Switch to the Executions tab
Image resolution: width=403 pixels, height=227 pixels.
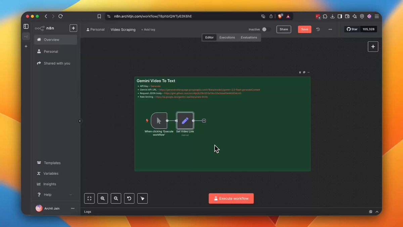point(227,37)
